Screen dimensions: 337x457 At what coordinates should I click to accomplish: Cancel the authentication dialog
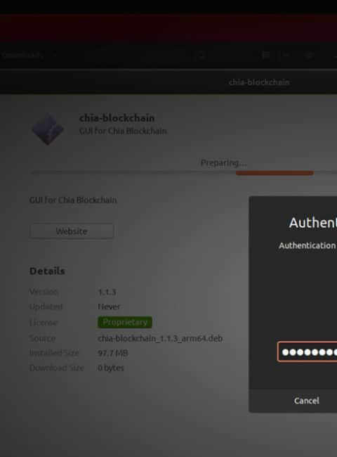(x=306, y=401)
